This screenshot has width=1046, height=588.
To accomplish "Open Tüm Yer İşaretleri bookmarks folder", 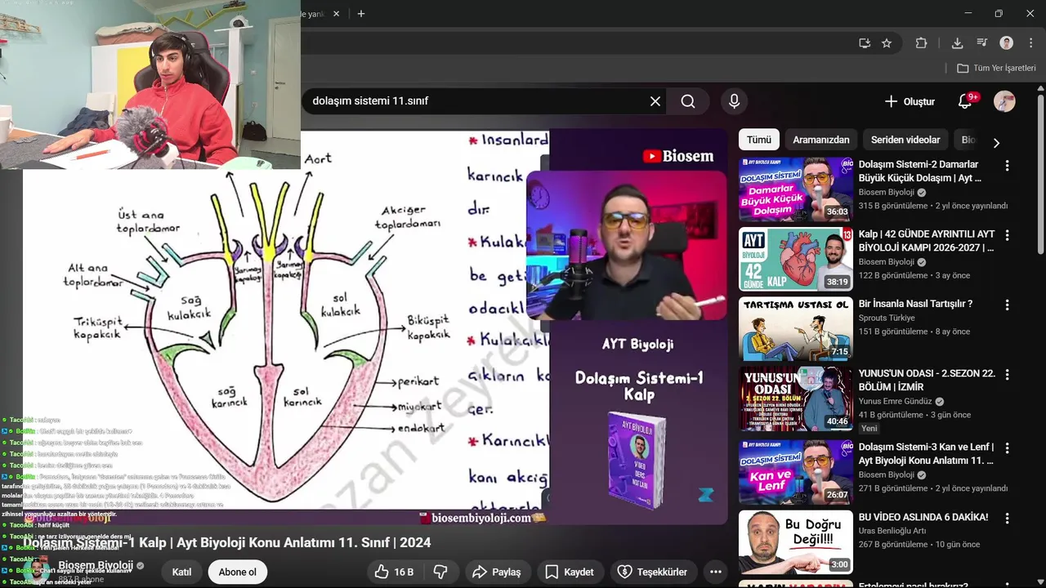I will [996, 68].
